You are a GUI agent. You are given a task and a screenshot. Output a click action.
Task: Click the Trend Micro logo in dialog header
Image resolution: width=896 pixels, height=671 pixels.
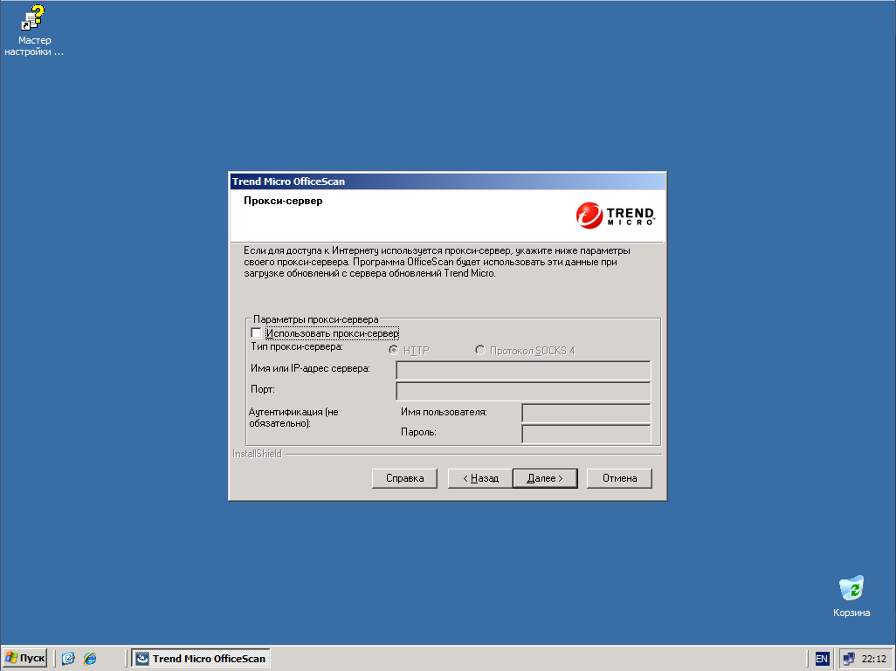point(615,216)
